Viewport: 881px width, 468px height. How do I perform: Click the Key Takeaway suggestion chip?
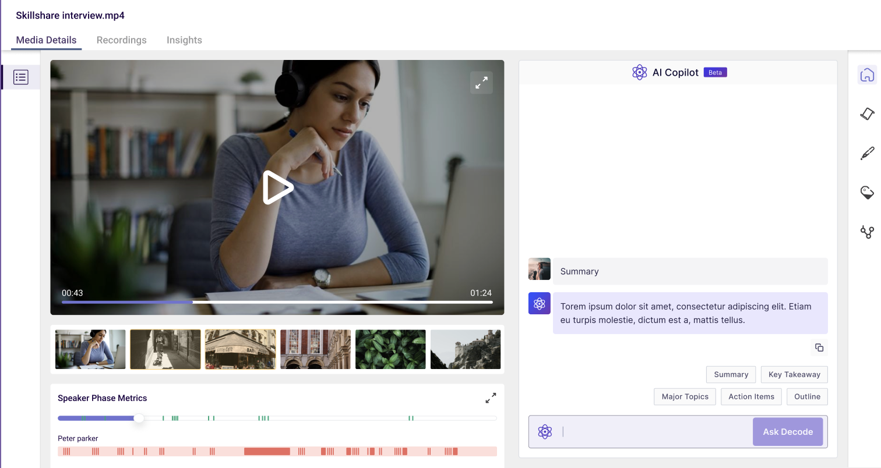[794, 374]
